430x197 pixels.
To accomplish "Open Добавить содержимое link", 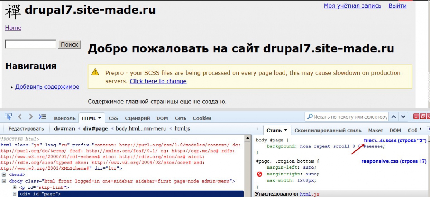I will click(47, 86).
